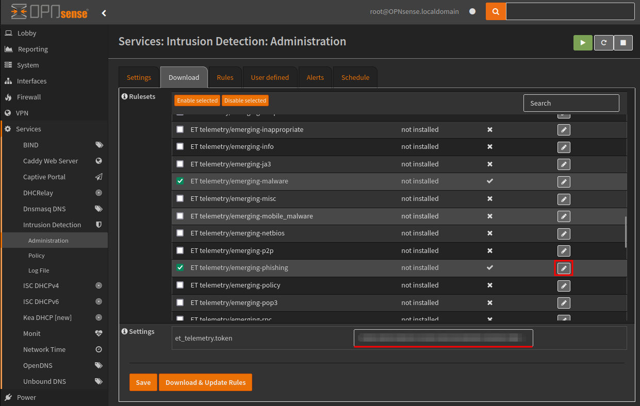Image resolution: width=640 pixels, height=406 pixels.
Task: Click the Caddy Web Server globe icon
Action: (99, 161)
